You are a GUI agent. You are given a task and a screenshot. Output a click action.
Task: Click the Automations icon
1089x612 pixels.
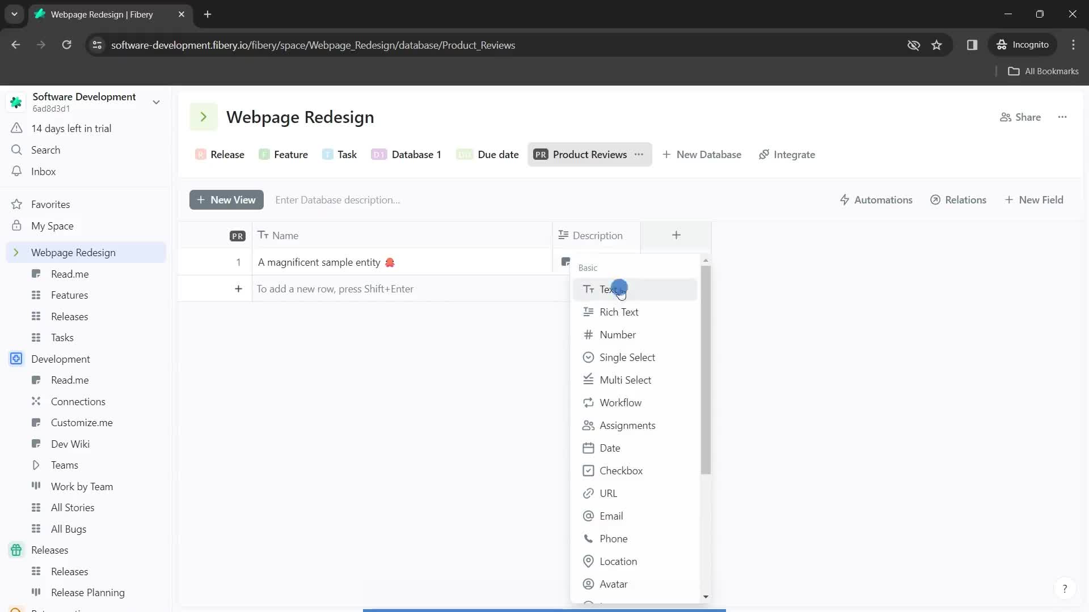click(x=845, y=200)
